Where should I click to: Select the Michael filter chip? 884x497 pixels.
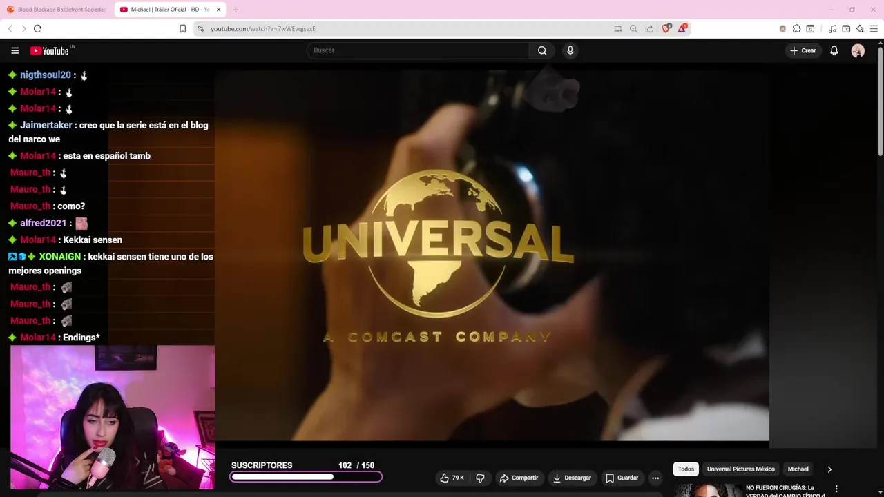tap(798, 469)
